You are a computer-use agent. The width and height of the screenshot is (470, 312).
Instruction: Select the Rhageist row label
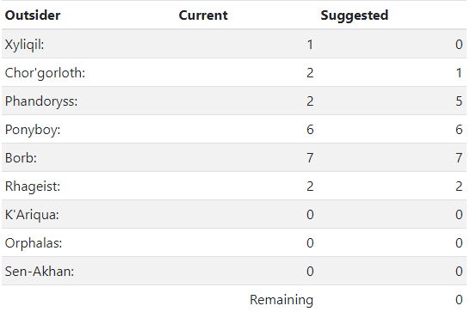[33, 187]
